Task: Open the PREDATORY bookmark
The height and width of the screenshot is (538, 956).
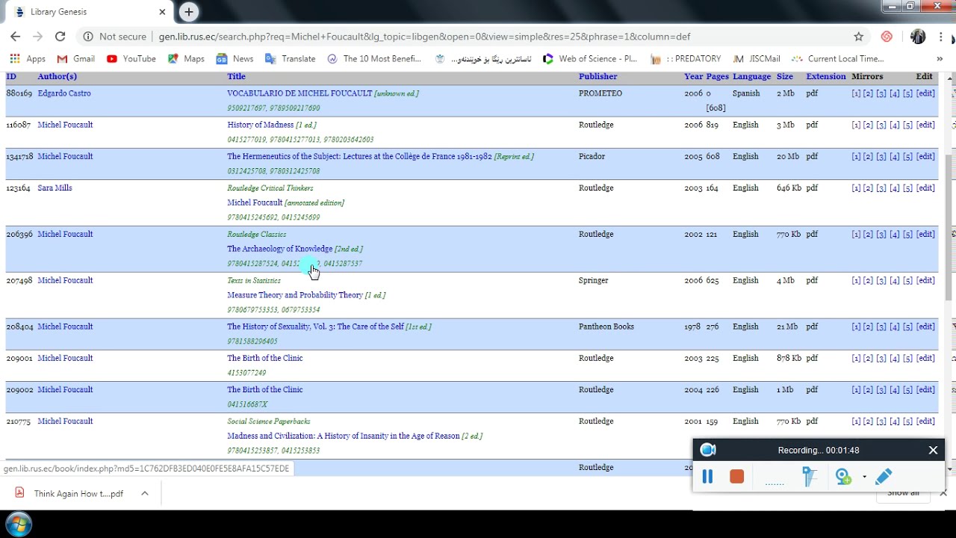Action: coord(686,58)
